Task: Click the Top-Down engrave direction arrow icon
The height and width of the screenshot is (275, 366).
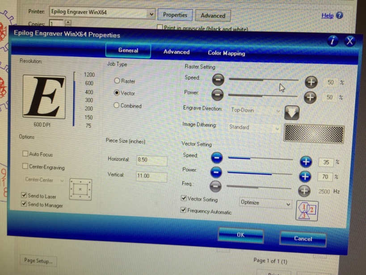Action: 292,112
